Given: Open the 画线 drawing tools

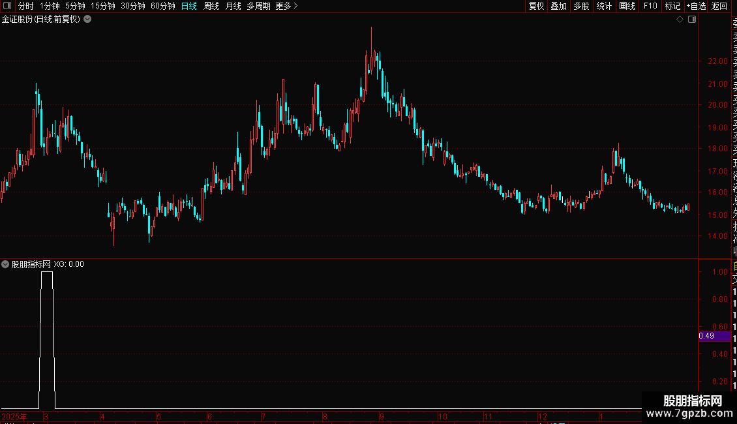Looking at the screenshot, I should tap(627, 6).
